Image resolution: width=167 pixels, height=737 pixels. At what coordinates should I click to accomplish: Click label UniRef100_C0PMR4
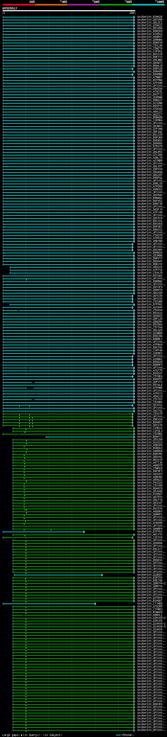pyautogui.click(x=150, y=120)
